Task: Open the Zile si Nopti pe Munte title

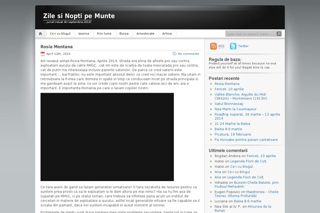Action: (x=79, y=16)
